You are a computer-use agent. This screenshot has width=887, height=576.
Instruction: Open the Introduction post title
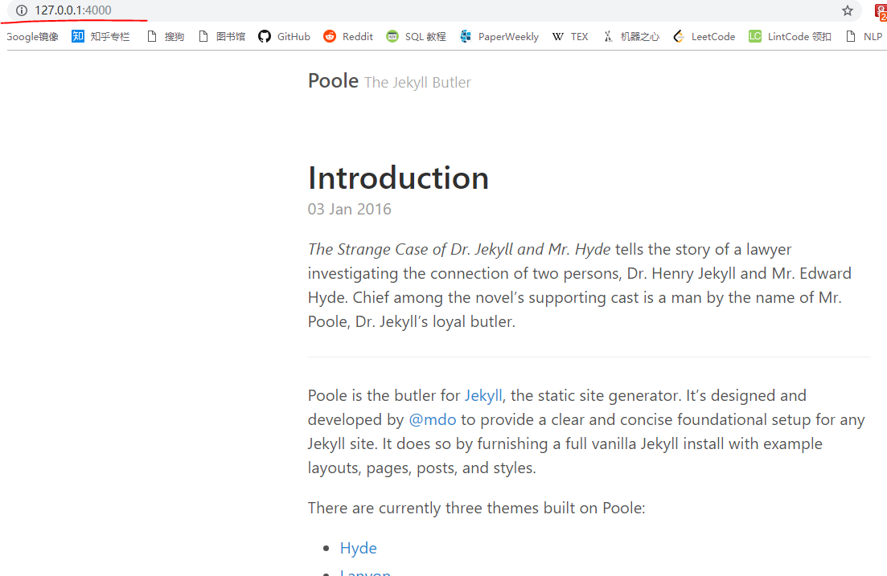[x=398, y=178]
